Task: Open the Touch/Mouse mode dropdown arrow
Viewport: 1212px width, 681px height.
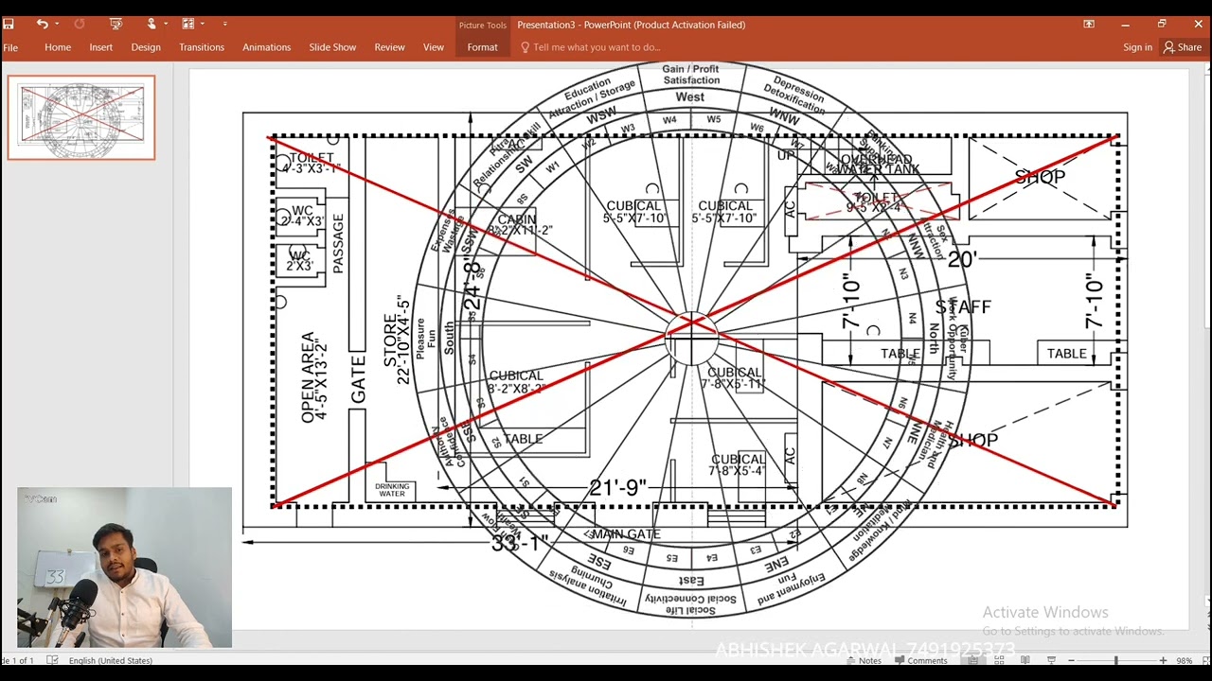Action: (166, 24)
